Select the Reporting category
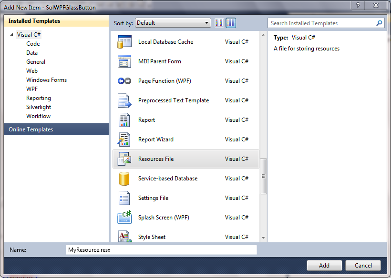 39,98
